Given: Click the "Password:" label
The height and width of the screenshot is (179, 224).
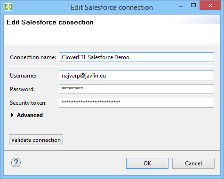Looking at the screenshot, I should point(22,89).
